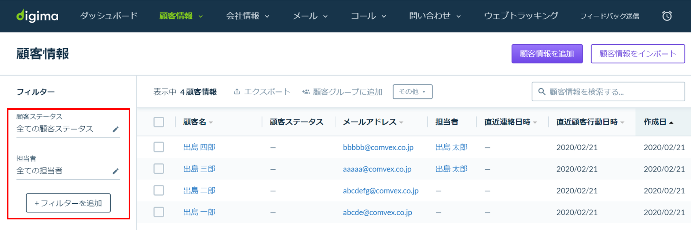Click the search magnifier icon
This screenshot has width=691, height=230.
541,91
